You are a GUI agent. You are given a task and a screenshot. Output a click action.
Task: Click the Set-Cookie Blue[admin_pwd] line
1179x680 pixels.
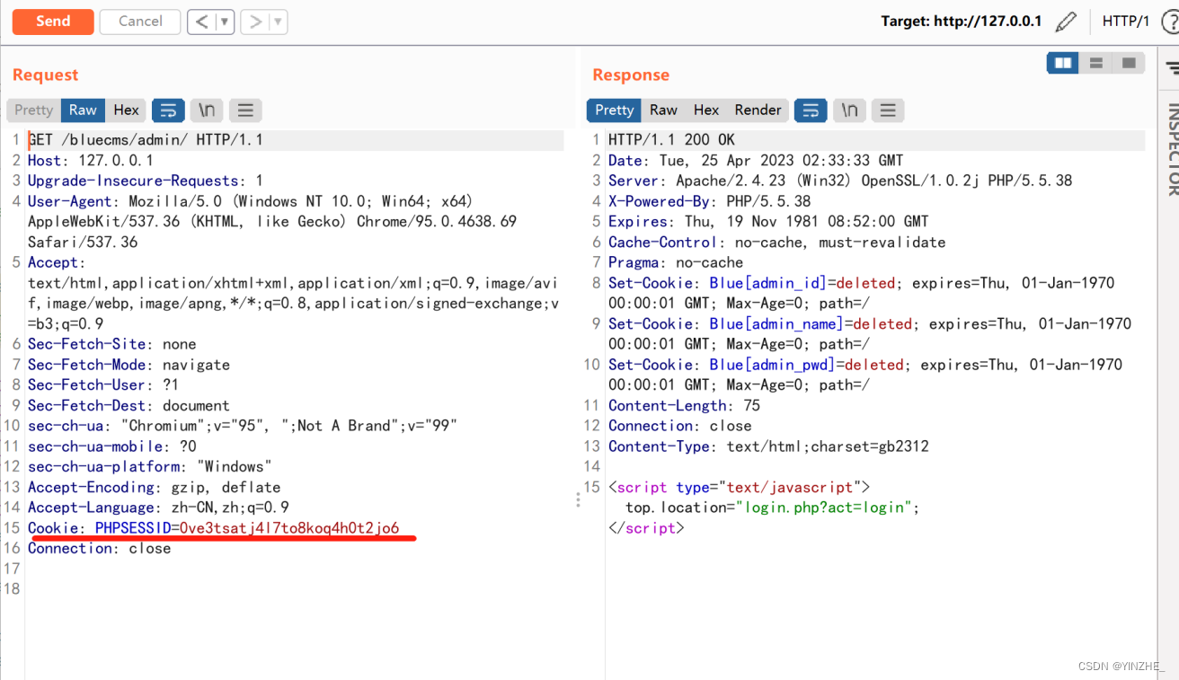coord(865,375)
